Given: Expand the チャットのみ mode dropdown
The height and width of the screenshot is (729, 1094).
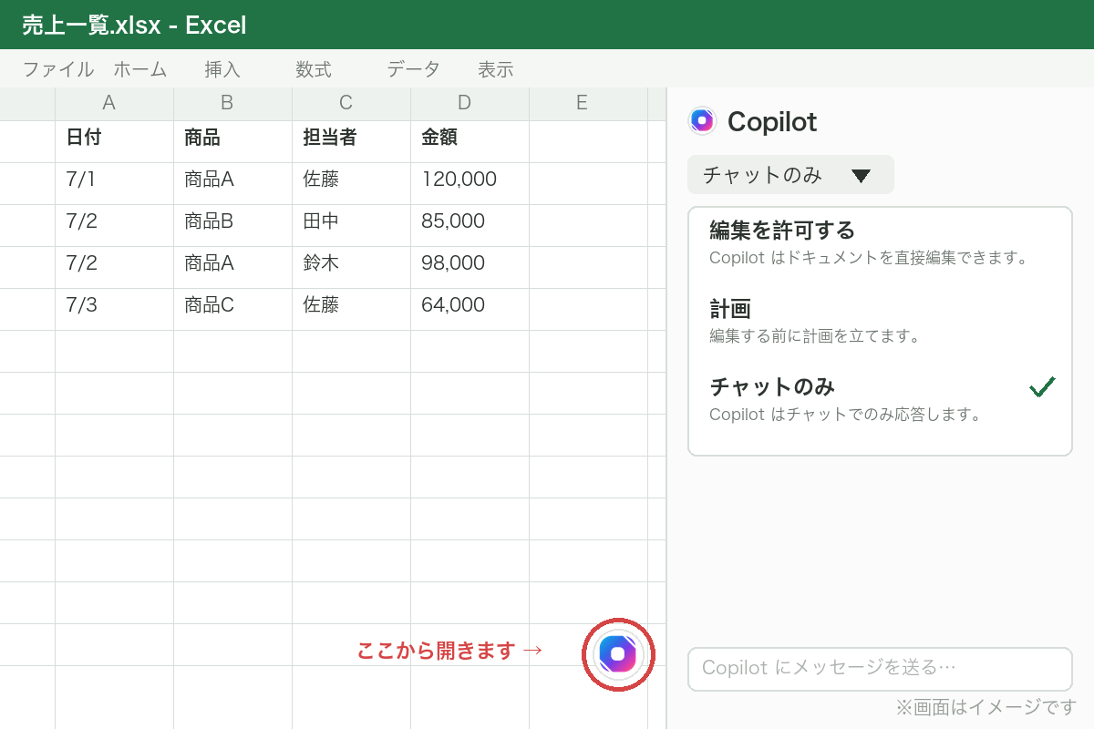Looking at the screenshot, I should pyautogui.click(x=790, y=175).
